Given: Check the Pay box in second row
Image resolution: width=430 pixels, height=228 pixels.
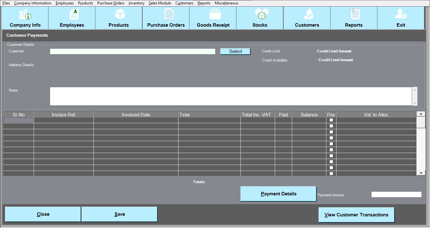Looking at the screenshot, I should click(331, 126).
